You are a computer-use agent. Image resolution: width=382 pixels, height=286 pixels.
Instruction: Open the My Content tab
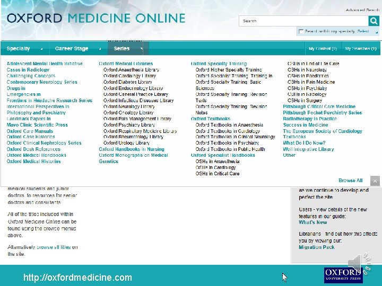(323, 49)
